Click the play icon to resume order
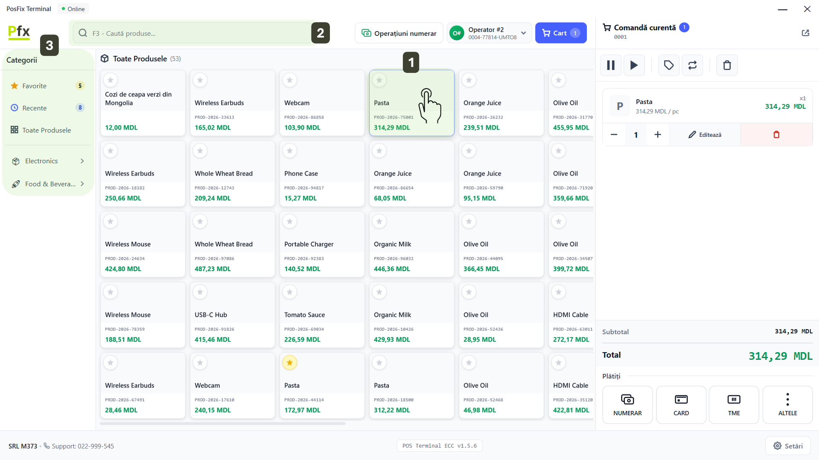 click(x=634, y=65)
